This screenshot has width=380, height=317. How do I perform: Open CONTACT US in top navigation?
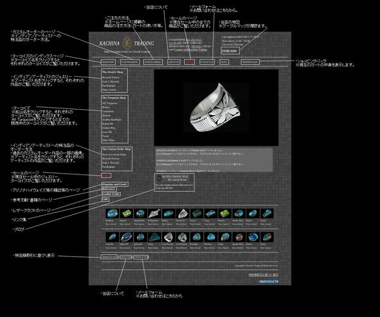[x=207, y=62]
